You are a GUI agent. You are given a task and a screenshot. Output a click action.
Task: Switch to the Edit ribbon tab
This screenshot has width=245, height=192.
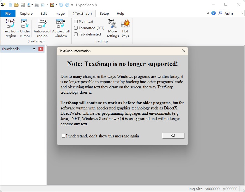(x=44, y=14)
